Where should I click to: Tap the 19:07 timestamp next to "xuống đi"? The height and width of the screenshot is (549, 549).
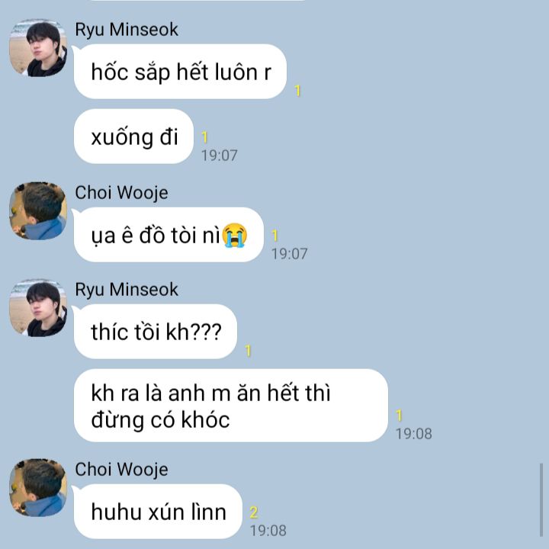[x=219, y=156]
